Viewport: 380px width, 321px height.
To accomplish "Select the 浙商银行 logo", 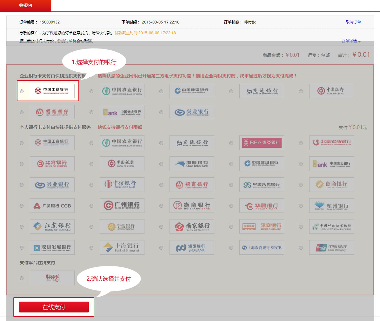I will coord(331,185).
